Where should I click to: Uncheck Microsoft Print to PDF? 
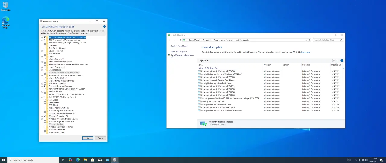tap(45, 78)
